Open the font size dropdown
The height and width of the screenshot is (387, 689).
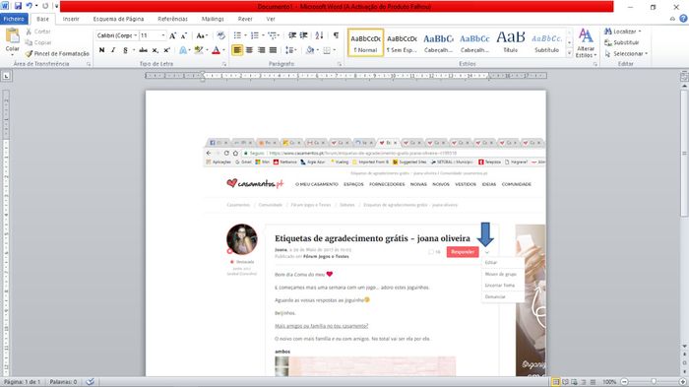click(x=163, y=35)
